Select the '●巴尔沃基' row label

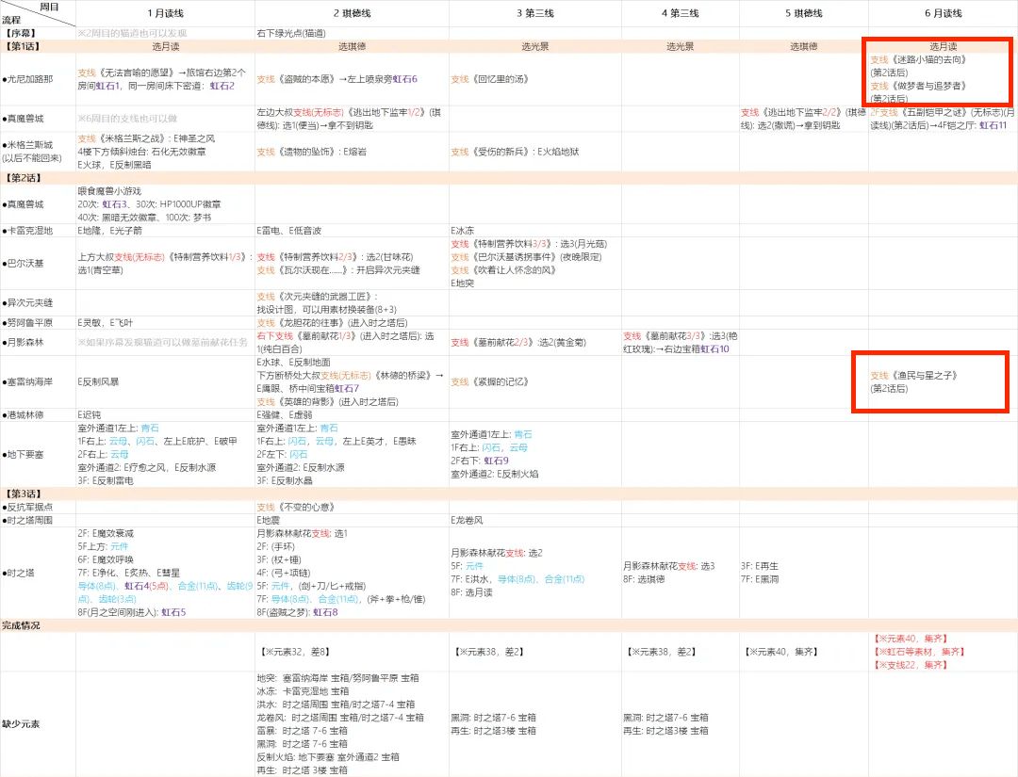(x=23, y=264)
